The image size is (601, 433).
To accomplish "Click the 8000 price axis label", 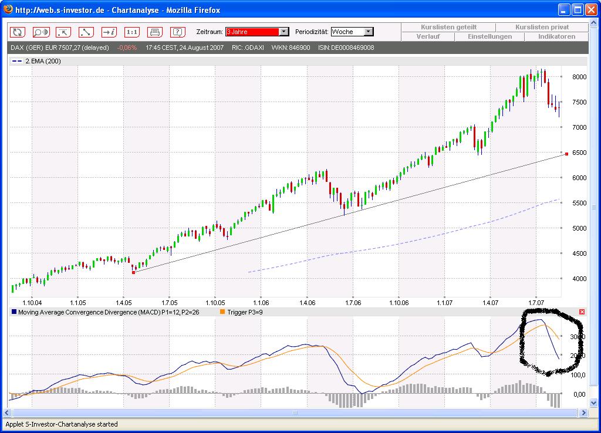I will [x=579, y=77].
